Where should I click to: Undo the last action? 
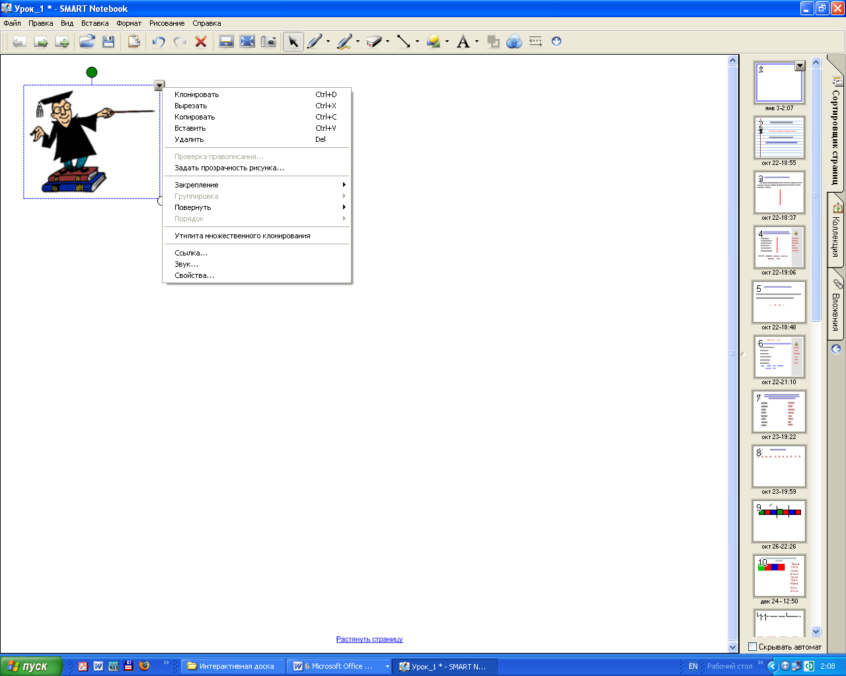click(x=159, y=42)
